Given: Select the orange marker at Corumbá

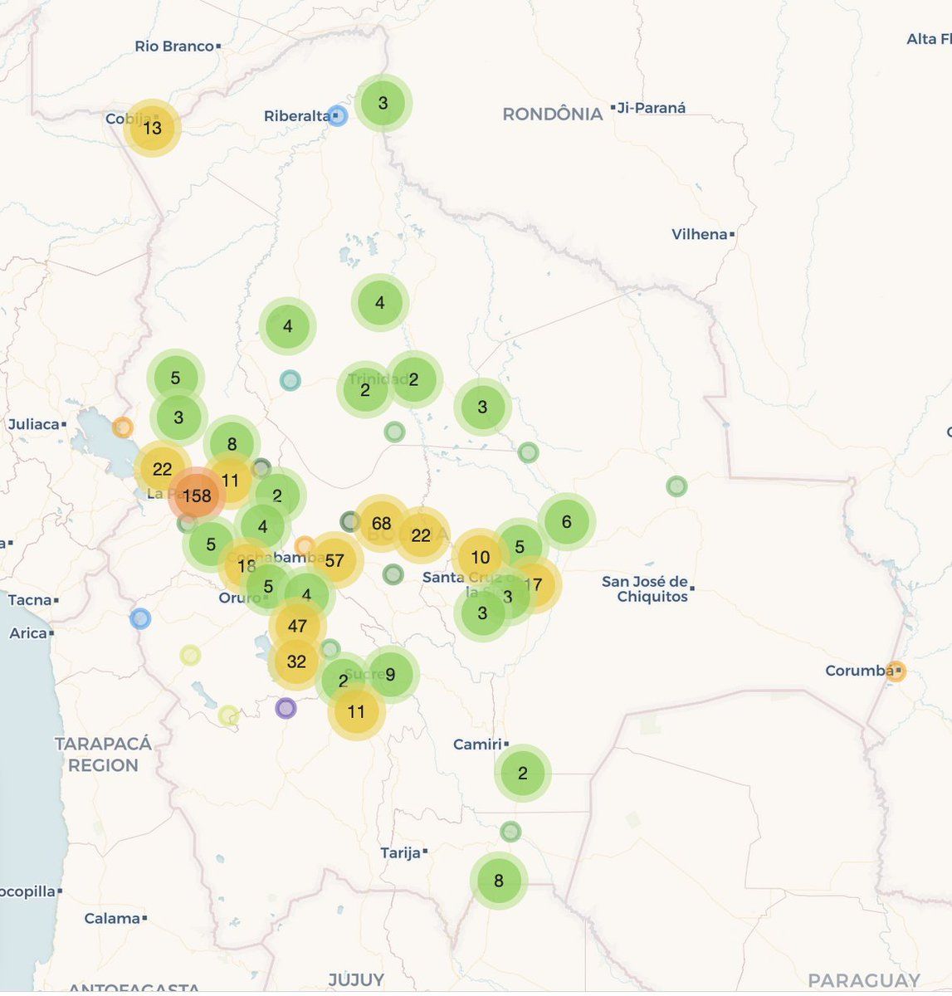Looking at the screenshot, I should tap(895, 671).
